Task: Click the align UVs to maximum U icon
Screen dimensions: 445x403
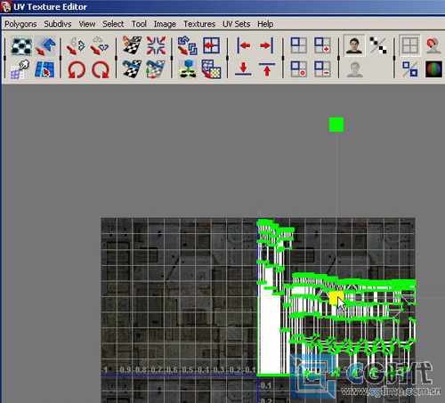Action: tap(266, 45)
